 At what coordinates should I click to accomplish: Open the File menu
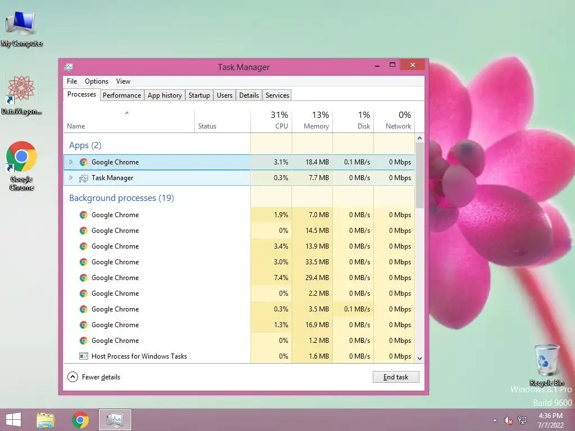pyautogui.click(x=72, y=81)
